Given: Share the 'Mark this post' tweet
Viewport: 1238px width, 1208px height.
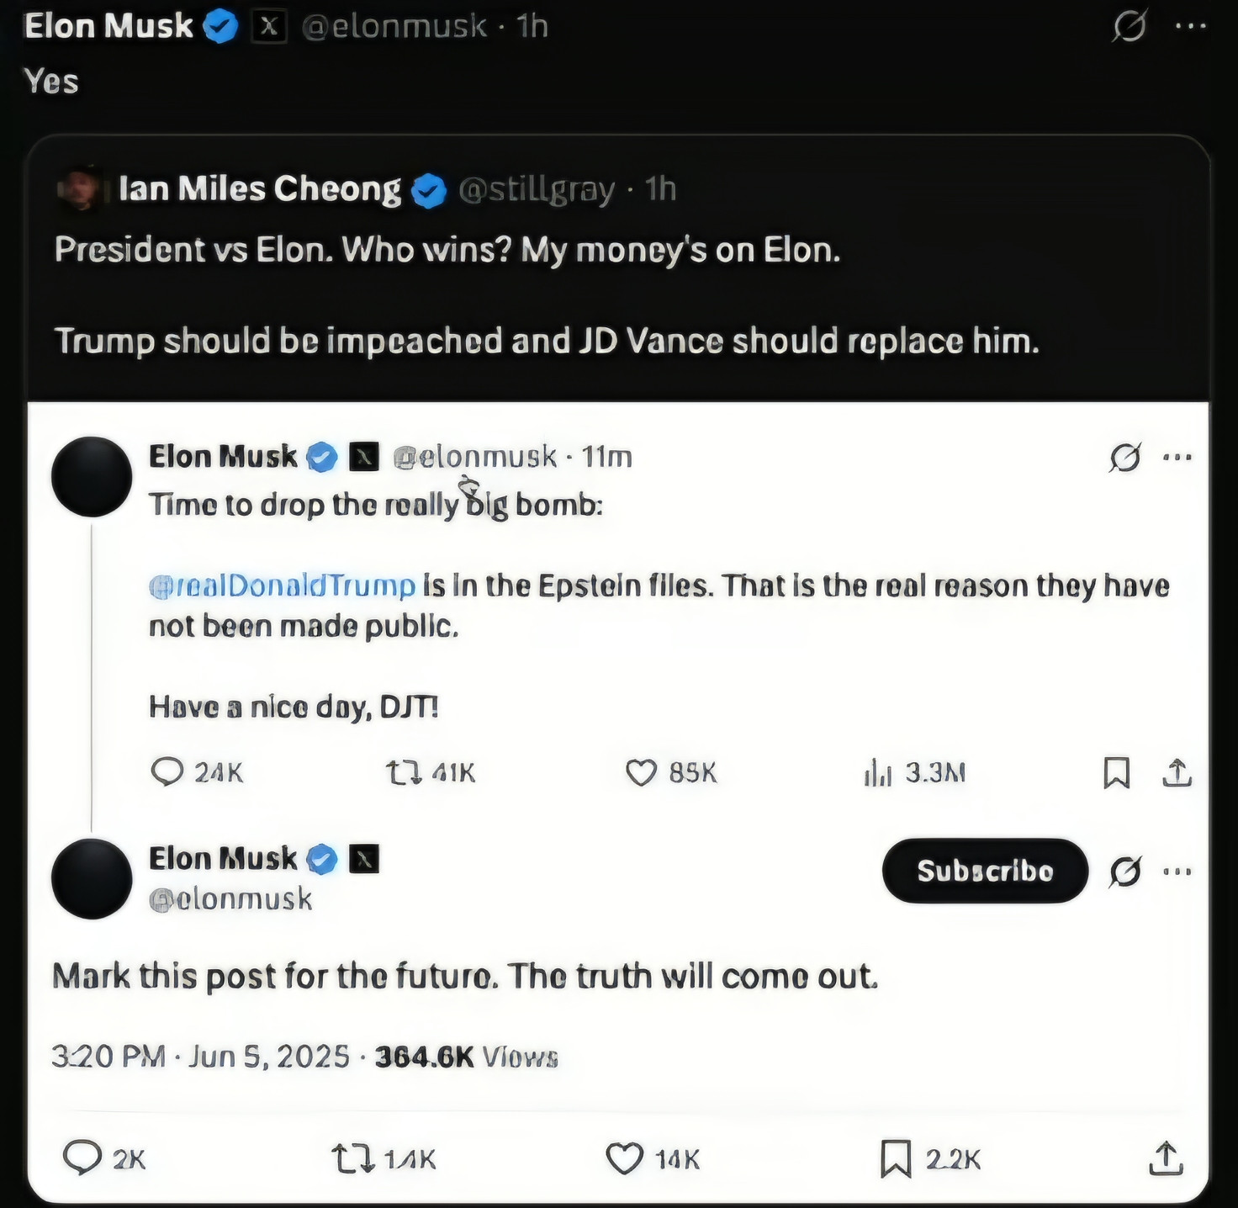Looking at the screenshot, I should tap(1167, 1158).
